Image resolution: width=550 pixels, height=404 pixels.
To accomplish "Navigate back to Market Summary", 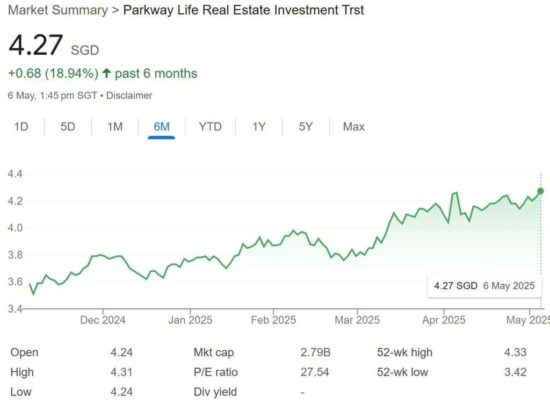I will pyautogui.click(x=57, y=10).
